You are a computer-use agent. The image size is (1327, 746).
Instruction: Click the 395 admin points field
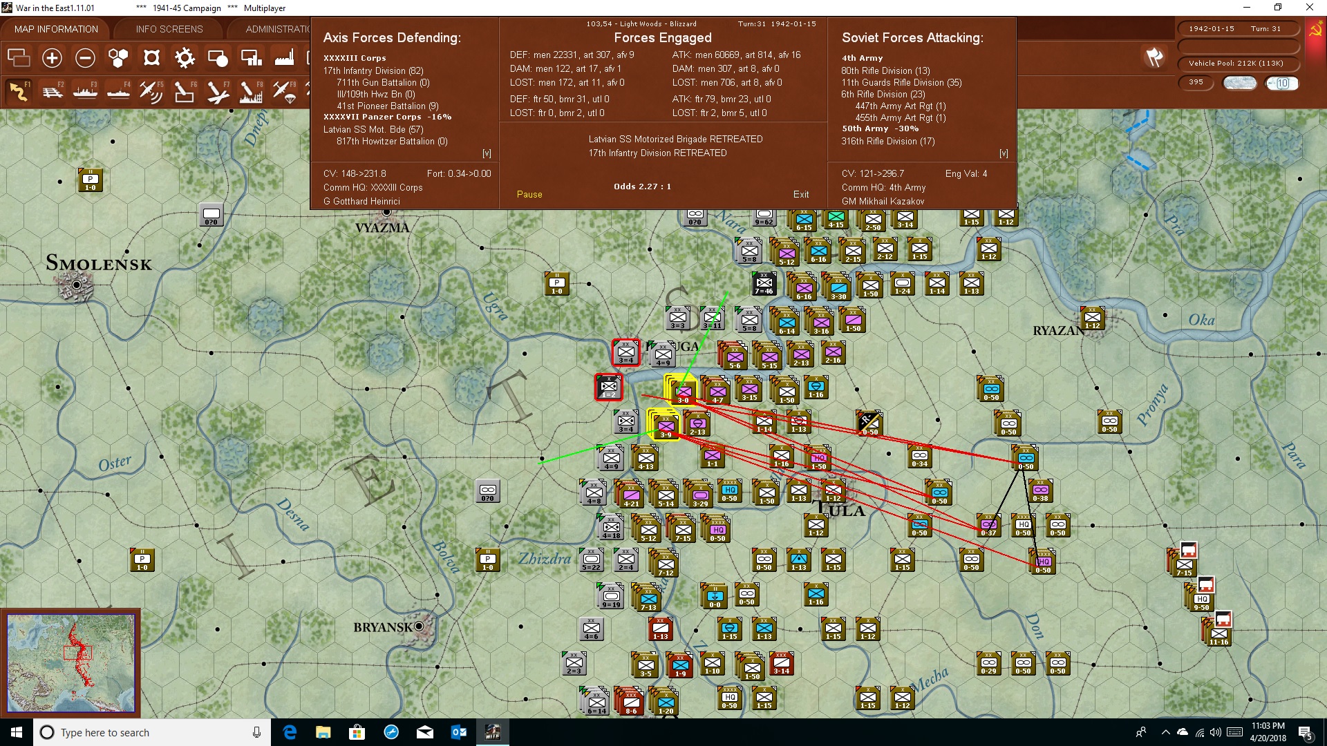(1196, 82)
